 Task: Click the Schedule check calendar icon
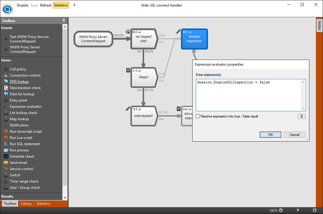coord(6,156)
